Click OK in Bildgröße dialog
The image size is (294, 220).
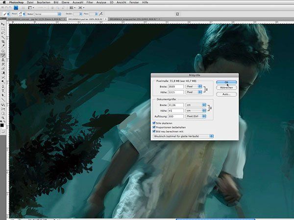click(226, 82)
